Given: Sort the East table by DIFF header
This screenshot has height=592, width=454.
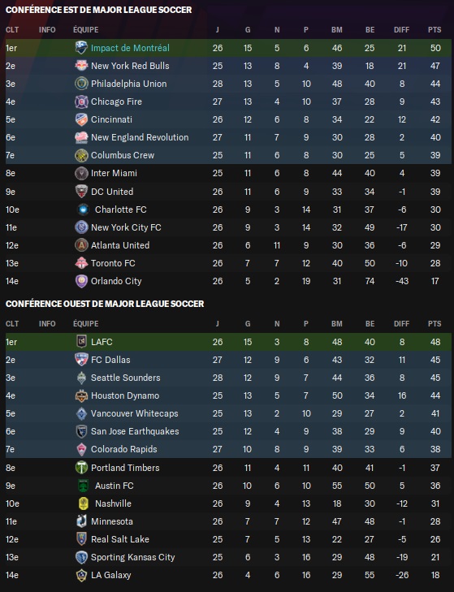Looking at the screenshot, I should click(401, 30).
